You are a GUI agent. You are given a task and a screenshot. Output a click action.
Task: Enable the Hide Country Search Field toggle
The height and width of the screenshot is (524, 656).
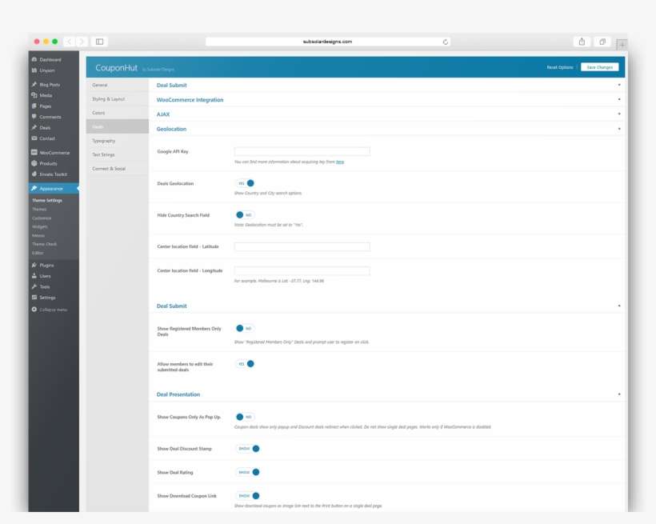click(x=245, y=215)
